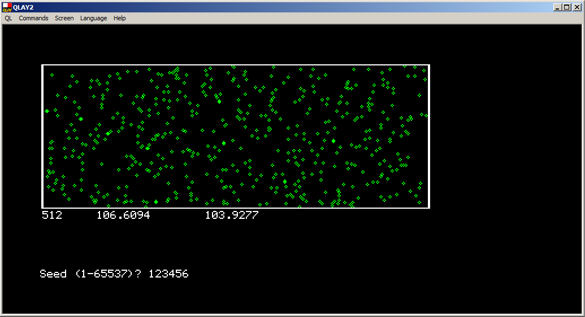Viewport: 585px width, 317px height.
Task: Click the entered seed number 123456
Action: [168, 274]
